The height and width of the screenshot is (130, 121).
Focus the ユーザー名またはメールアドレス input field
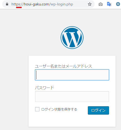72,75
